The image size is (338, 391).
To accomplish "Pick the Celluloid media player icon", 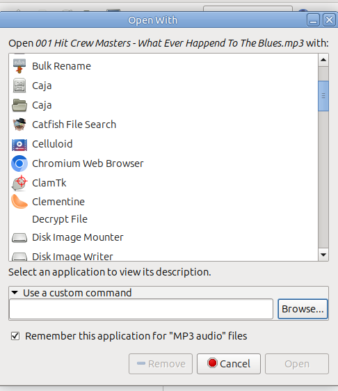I will point(19,144).
